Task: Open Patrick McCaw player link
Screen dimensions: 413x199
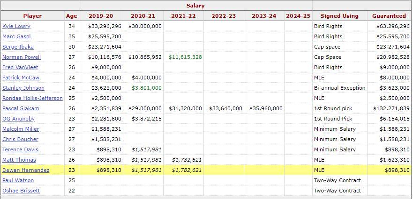Action: pyautogui.click(x=21, y=78)
